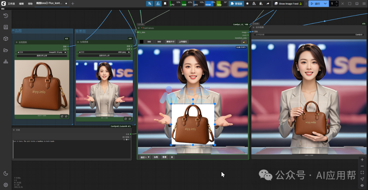This screenshot has height=190, width=368.
Task: Open the workflows folder sidebar icon
Action: [6, 50]
